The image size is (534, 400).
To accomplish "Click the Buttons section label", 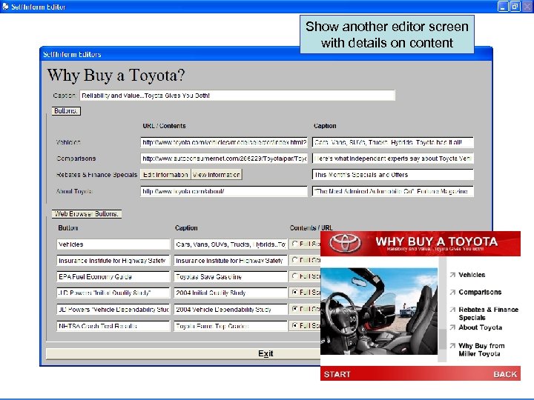I will point(66,111).
